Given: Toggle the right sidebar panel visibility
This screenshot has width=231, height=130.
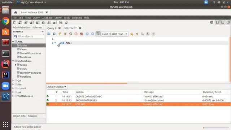Looking at the screenshot, I should tap(228, 22).
